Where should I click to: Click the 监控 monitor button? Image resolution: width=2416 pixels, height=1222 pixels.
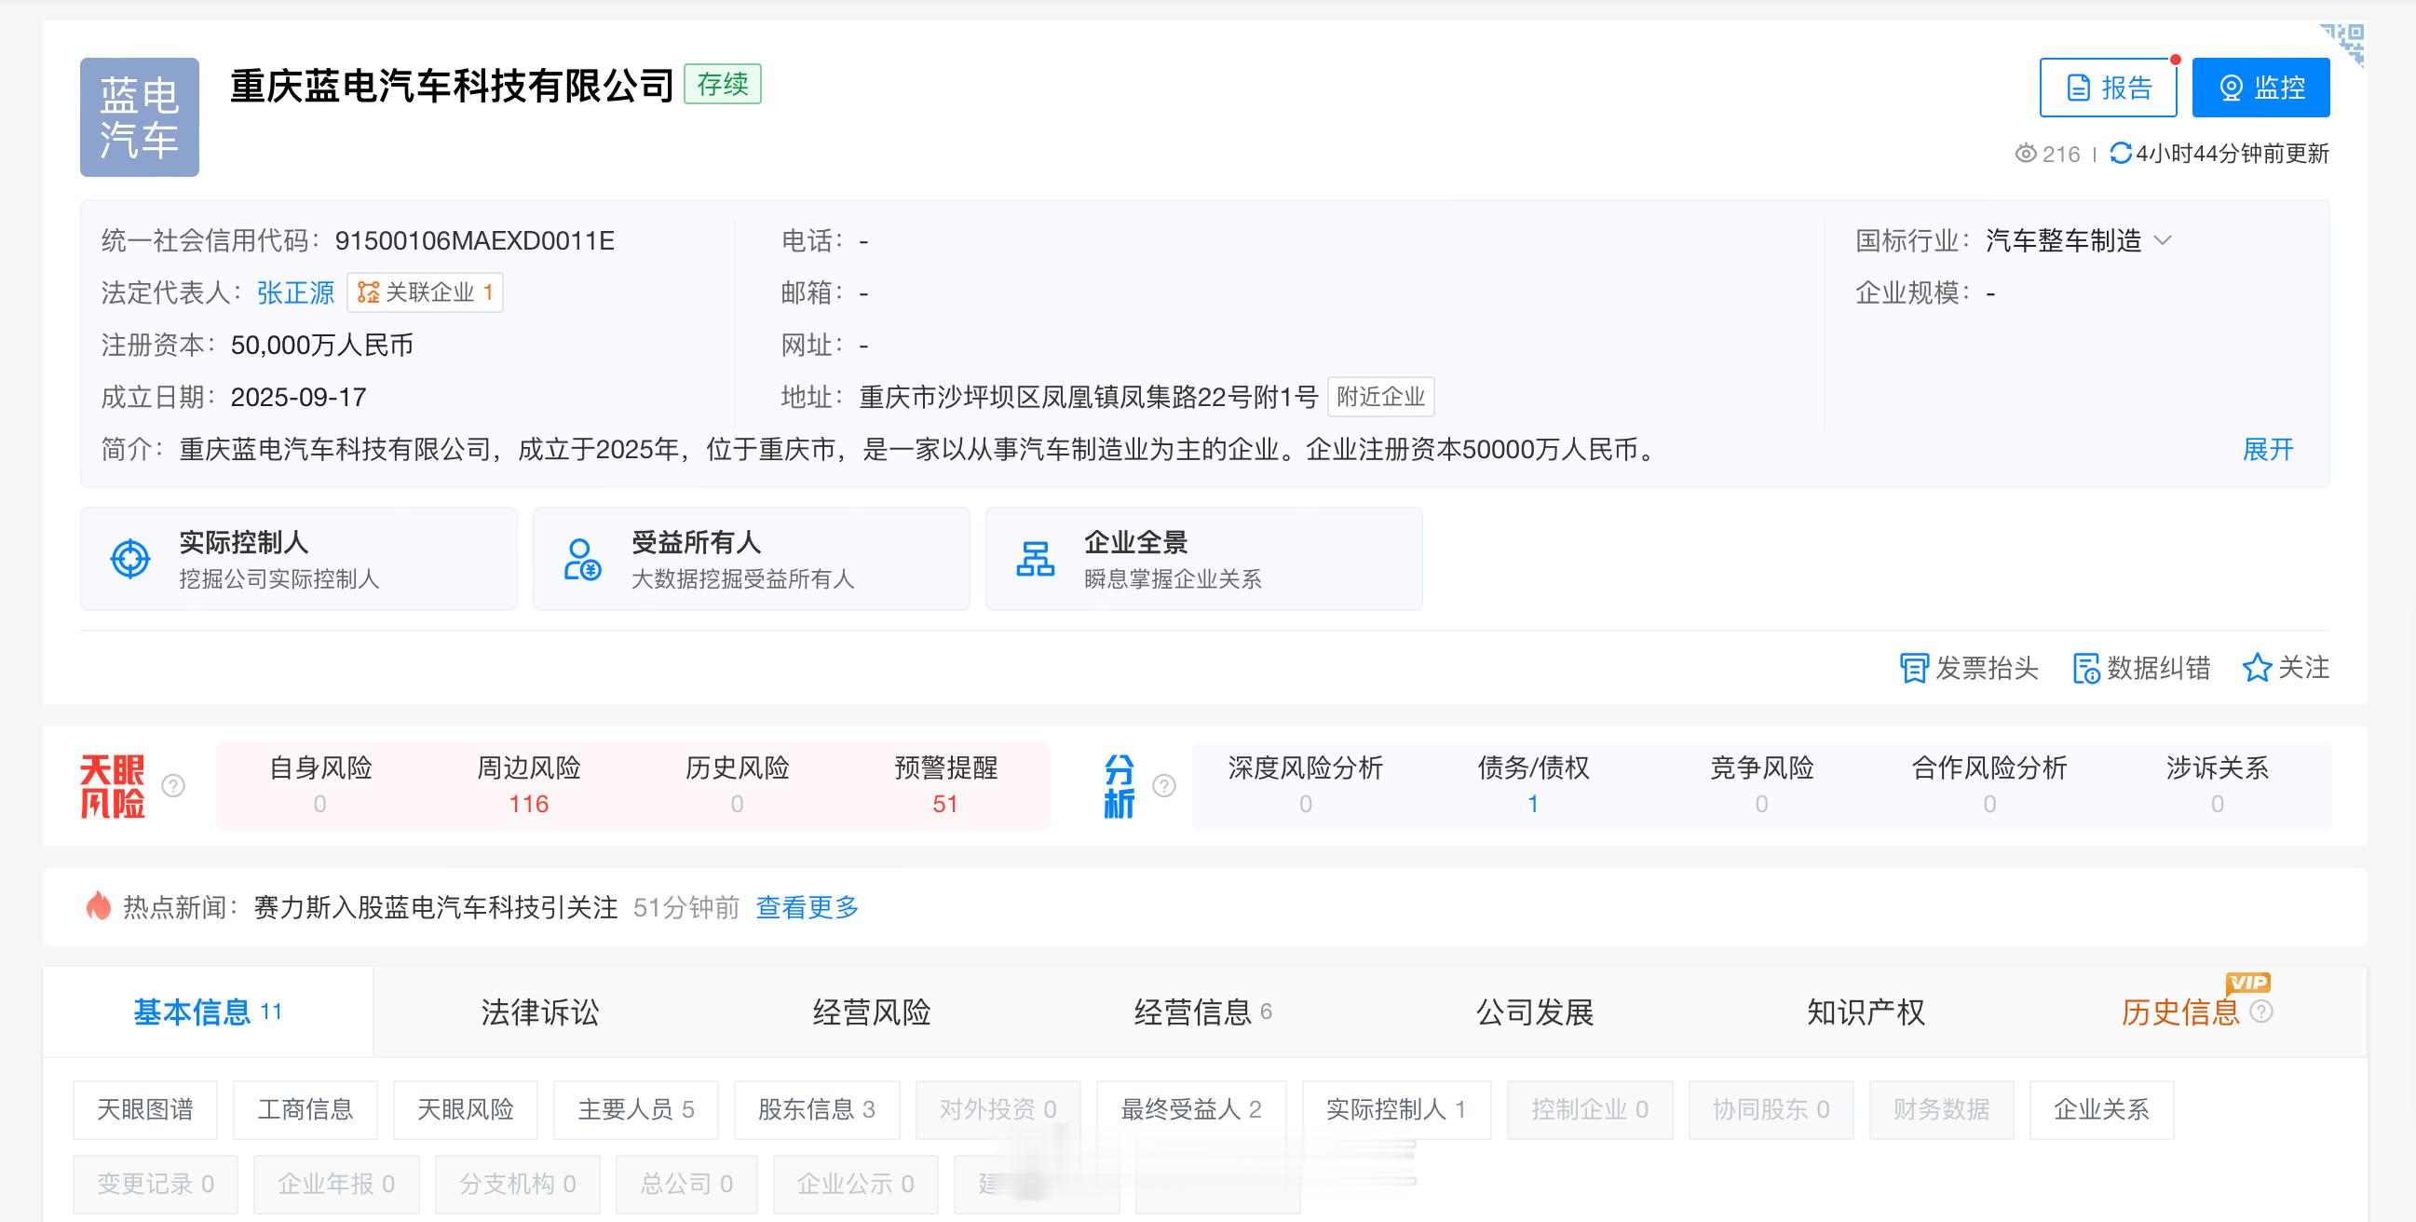[2260, 88]
